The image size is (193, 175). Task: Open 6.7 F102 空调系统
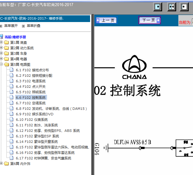(31, 103)
